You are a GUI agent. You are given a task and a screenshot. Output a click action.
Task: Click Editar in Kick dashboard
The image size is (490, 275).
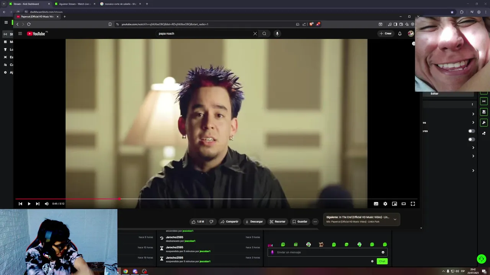(x=434, y=94)
